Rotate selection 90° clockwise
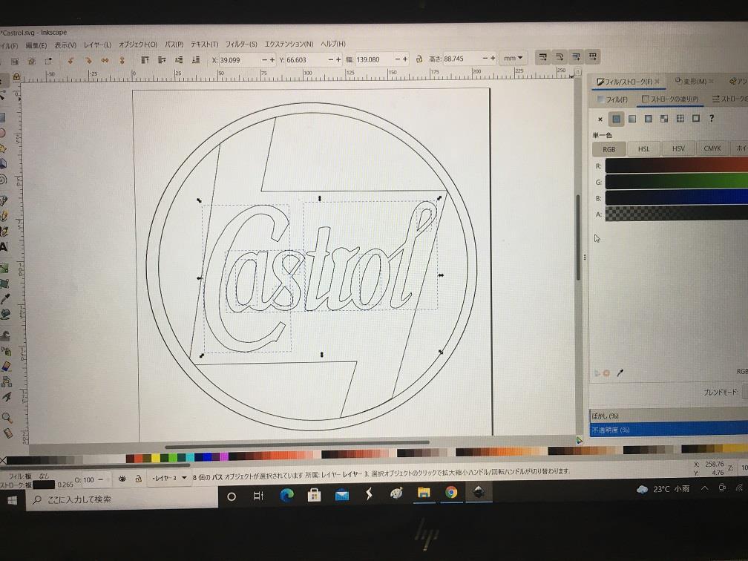Image resolution: width=748 pixels, height=561 pixels. [x=88, y=61]
